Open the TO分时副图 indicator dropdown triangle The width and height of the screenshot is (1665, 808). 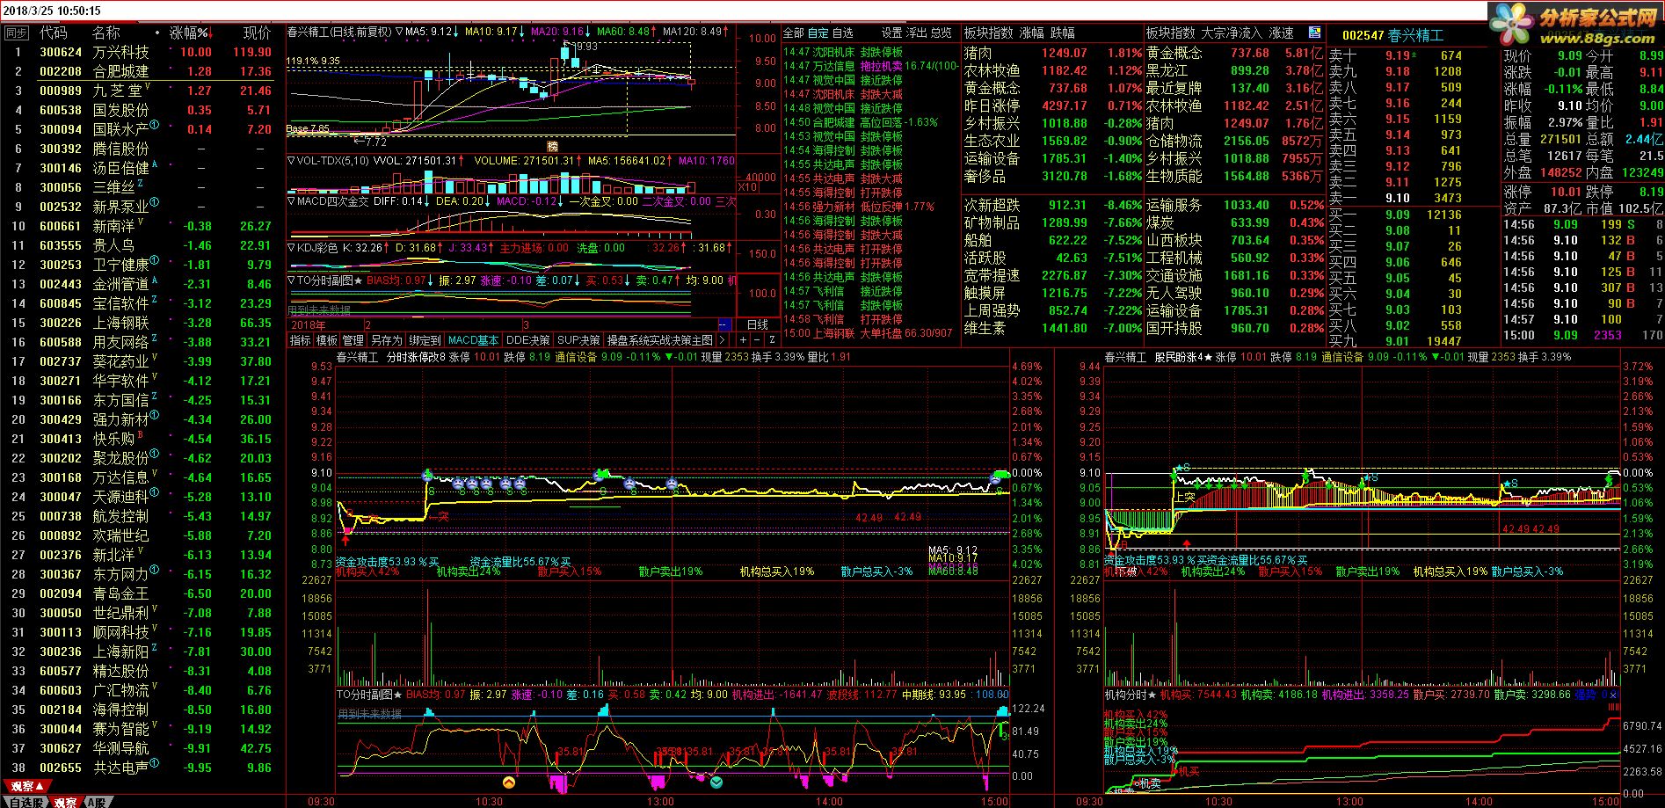coord(291,280)
